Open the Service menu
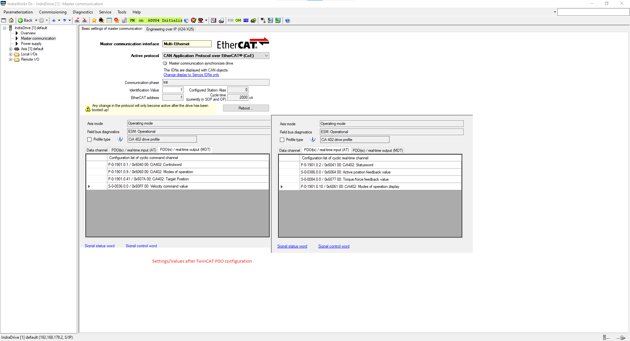Screen dimensions: 630x341 (105, 12)
